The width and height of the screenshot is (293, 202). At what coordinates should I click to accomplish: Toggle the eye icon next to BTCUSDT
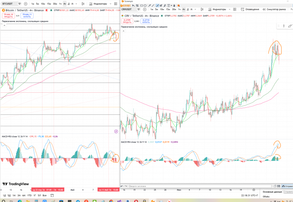pos(19,4)
